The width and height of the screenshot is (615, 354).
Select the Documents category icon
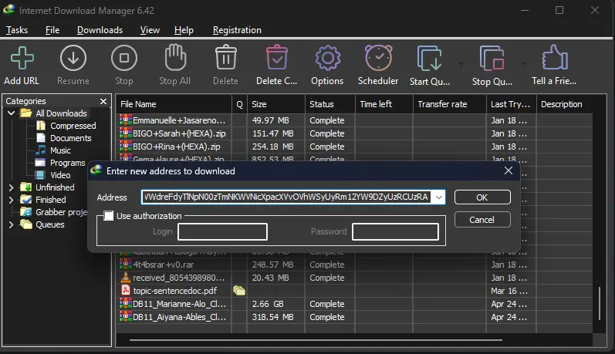click(41, 137)
